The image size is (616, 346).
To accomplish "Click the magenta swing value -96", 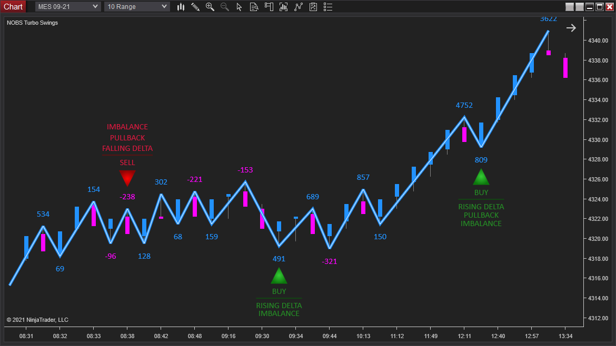I will (111, 256).
